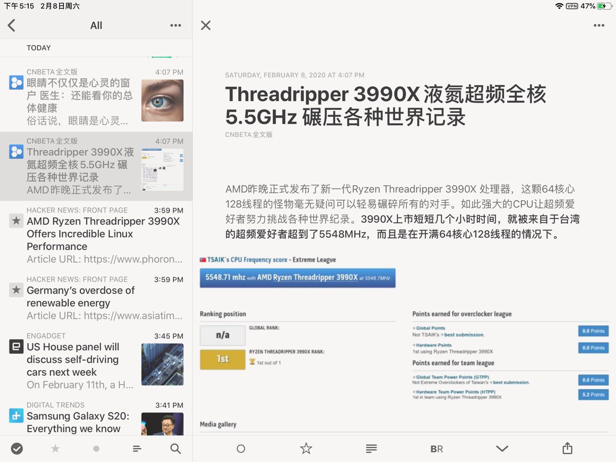Open the article more options menu

pos(599,26)
